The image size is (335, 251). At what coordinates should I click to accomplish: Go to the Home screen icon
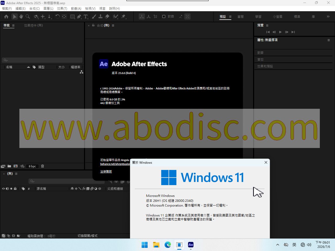pos(6,16)
